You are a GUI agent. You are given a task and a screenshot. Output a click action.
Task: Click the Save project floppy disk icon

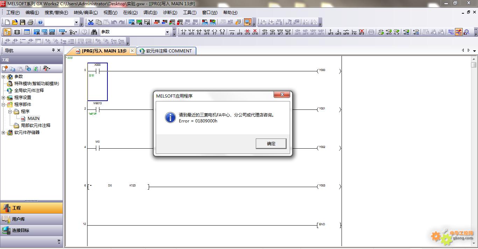pos(22,22)
